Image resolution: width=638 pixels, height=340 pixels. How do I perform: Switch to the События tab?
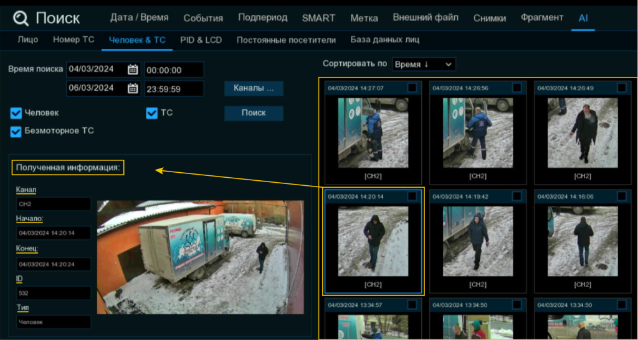pos(203,18)
